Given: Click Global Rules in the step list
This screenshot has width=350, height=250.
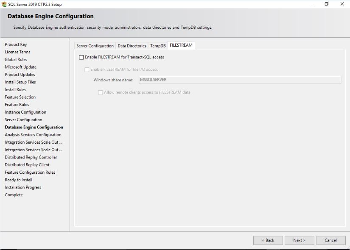Looking at the screenshot, I should tap(16, 60).
